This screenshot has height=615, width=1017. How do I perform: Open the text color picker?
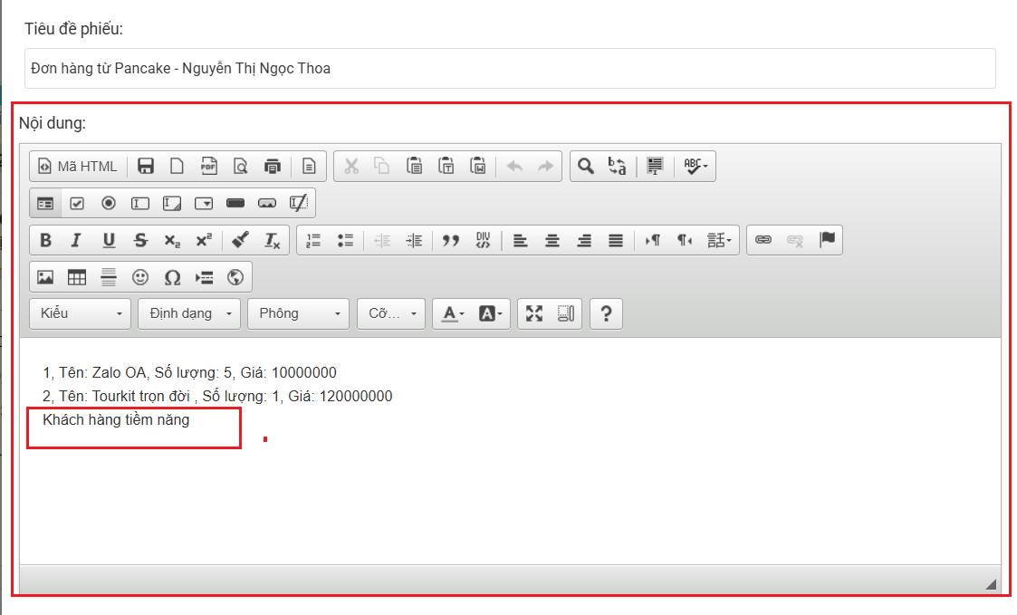tap(452, 313)
